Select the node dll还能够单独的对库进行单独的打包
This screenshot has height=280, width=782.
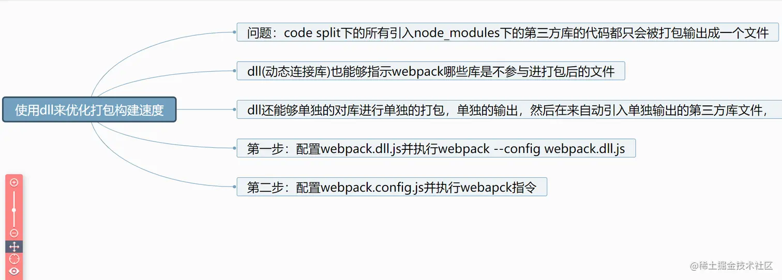tap(509, 110)
